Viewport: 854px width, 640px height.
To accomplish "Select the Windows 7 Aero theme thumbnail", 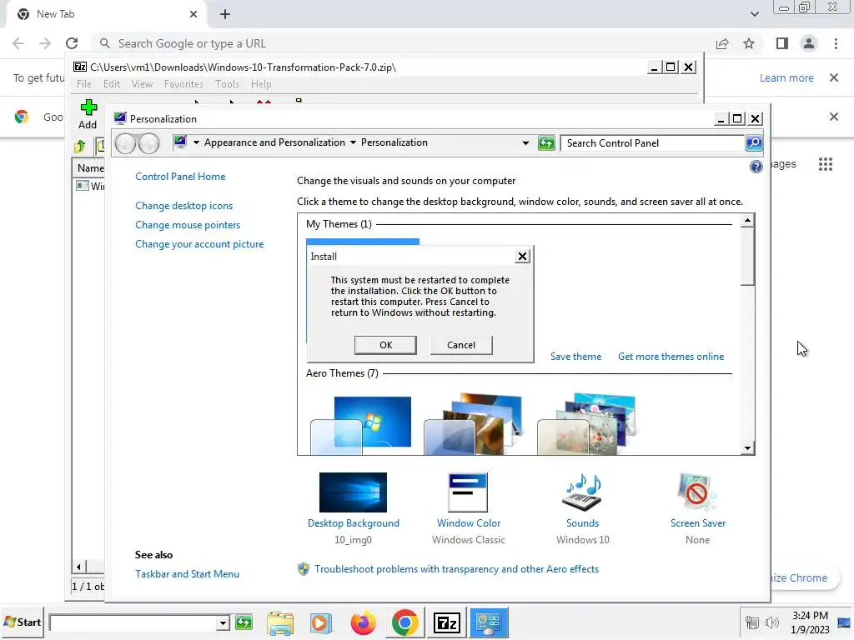I will coord(361,424).
